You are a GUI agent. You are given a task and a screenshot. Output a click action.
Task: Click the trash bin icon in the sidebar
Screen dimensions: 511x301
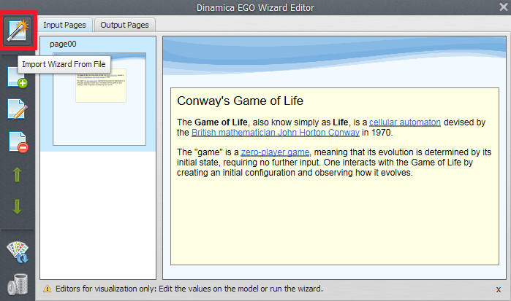tap(17, 285)
